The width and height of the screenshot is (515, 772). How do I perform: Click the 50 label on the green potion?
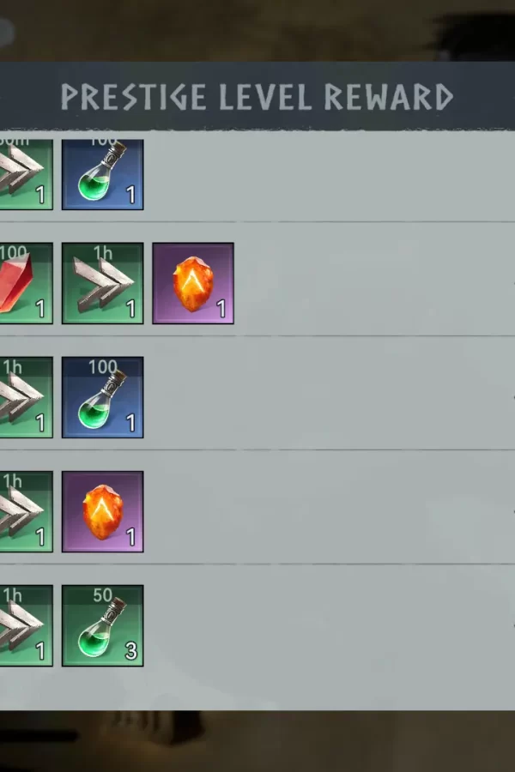102,595
